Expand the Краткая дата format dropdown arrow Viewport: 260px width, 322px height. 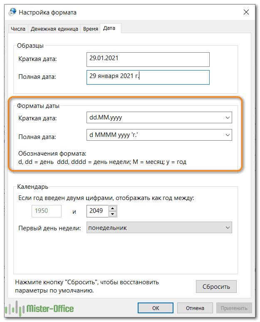pos(227,118)
